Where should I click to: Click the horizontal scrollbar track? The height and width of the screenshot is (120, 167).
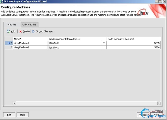(x=87, y=103)
